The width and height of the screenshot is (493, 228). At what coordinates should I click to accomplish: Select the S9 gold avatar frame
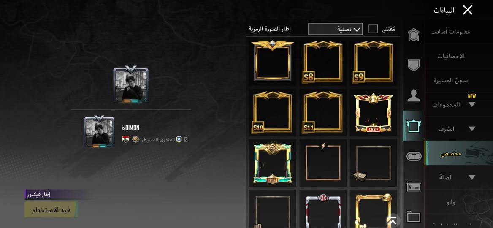(x=373, y=62)
